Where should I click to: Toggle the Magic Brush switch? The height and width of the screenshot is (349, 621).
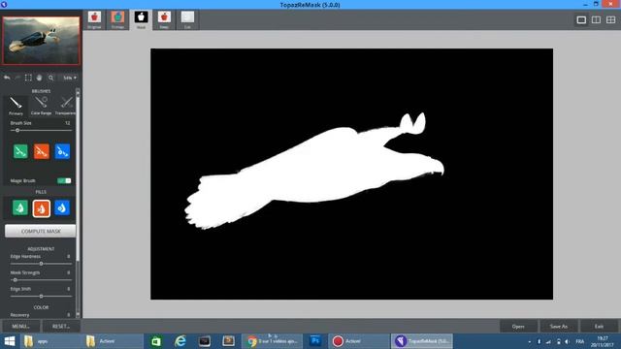point(64,180)
